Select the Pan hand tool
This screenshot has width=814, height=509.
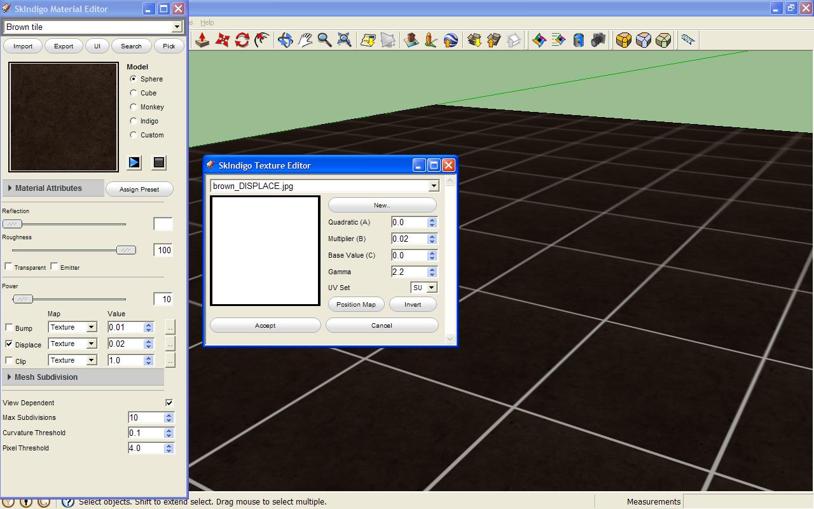[x=305, y=40]
